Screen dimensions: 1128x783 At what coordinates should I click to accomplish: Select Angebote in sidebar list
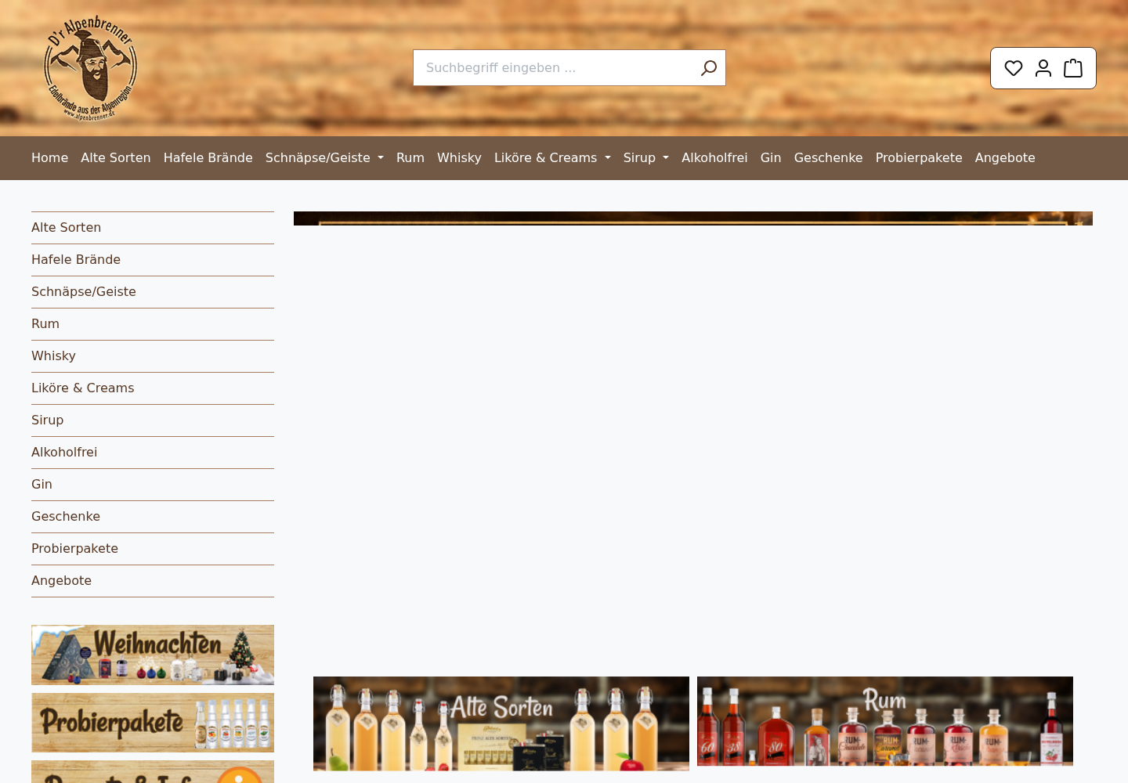click(x=153, y=581)
